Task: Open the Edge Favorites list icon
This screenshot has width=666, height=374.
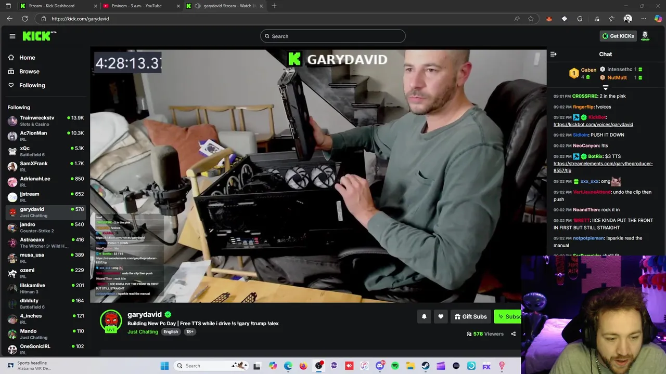Action: click(x=611, y=19)
